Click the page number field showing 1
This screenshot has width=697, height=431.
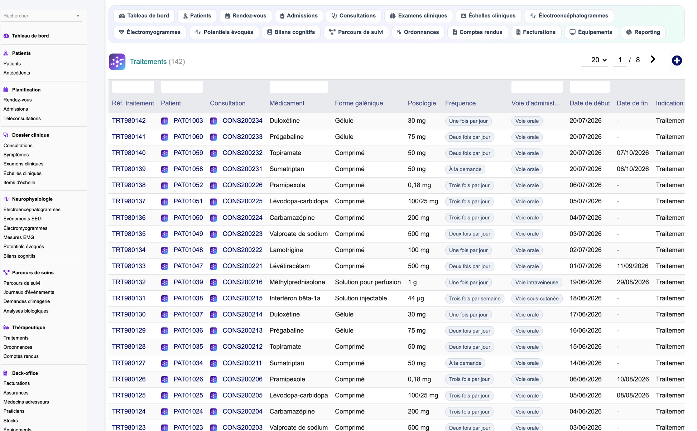click(x=620, y=60)
